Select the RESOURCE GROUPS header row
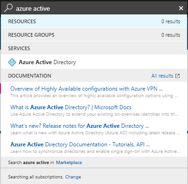 pos(94,35)
